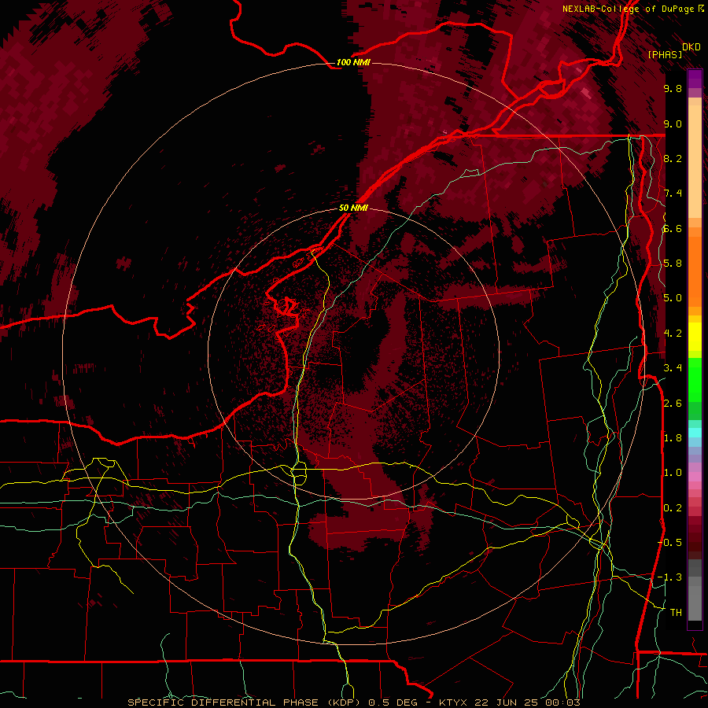
Task: Click the 5.0 value on the color scale
Action: point(673,298)
